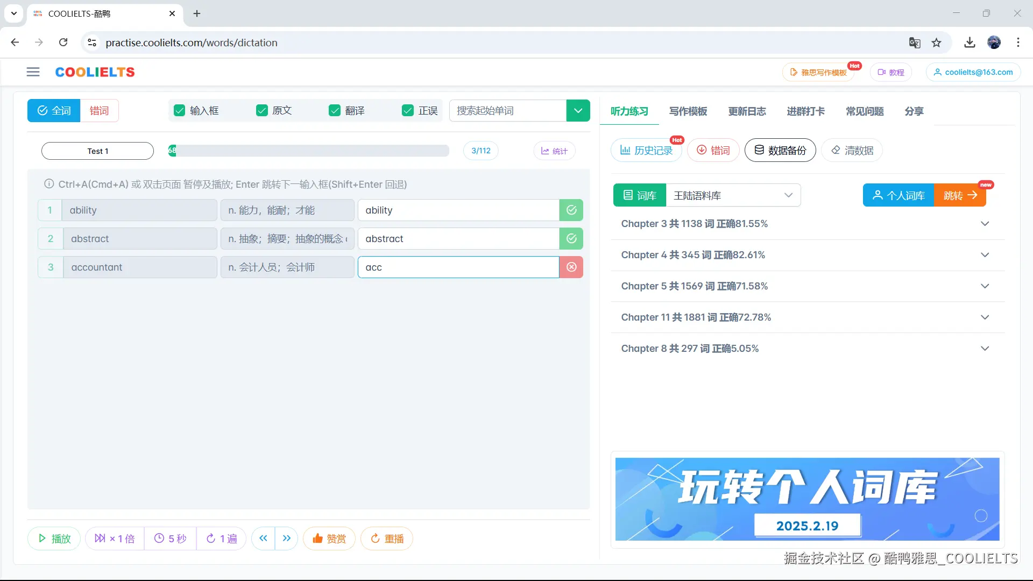
Task: Toggle the 原文 checkbox
Action: click(262, 111)
